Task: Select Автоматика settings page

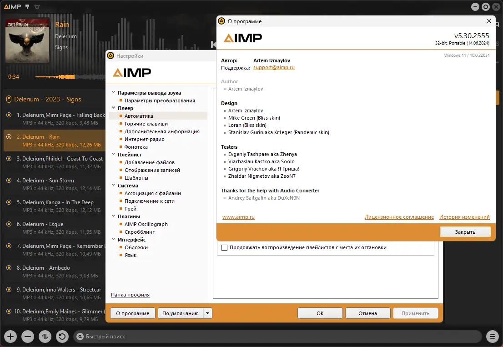Action: 139,116
